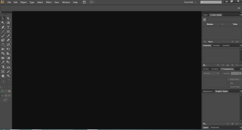Screen dimensions: 242x130
Task: Collapse the tools panel with double arrows
Action: click(1, 12)
